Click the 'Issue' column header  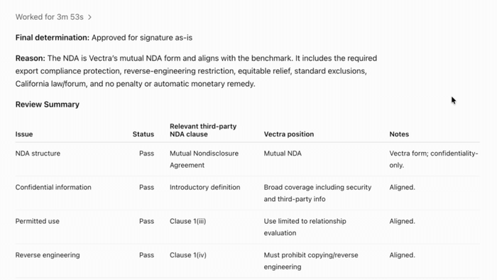[x=24, y=134]
